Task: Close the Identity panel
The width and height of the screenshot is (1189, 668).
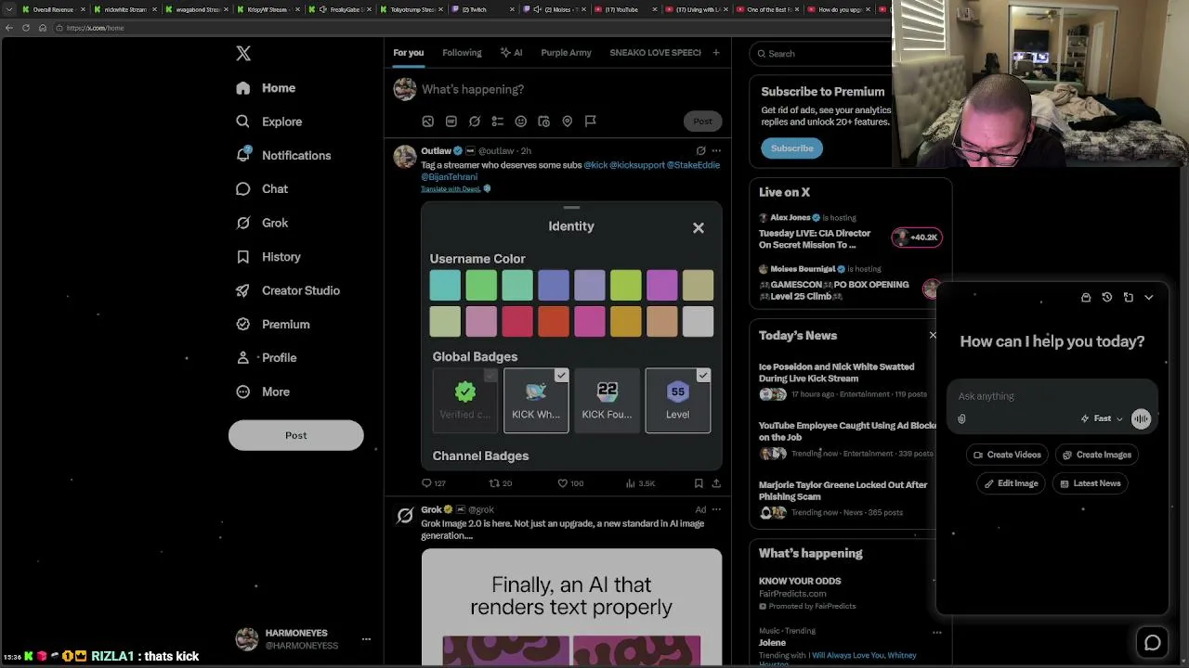Action: point(699,228)
